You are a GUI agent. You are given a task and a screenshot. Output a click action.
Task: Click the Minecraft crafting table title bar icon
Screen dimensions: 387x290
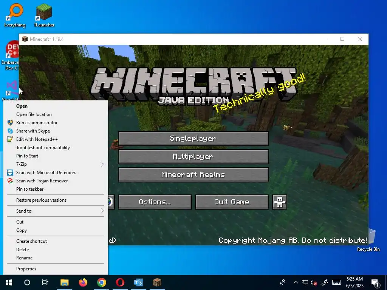tap(25, 39)
